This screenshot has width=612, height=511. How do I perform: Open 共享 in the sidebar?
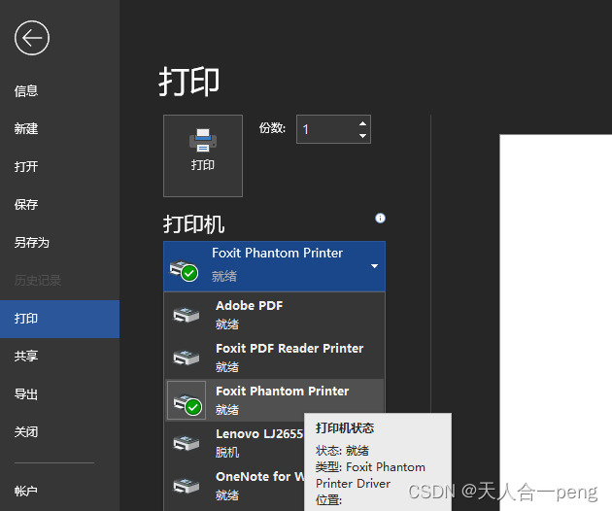tap(26, 356)
